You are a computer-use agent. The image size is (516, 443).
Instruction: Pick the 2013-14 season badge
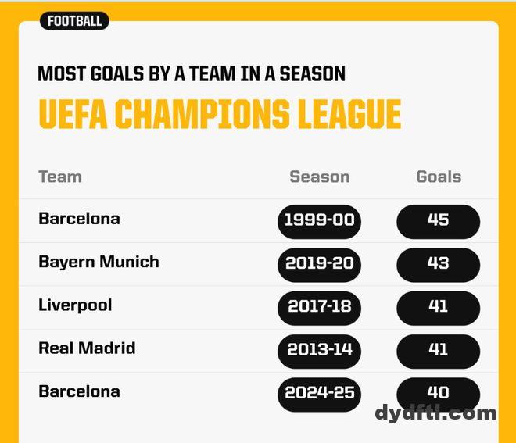(319, 350)
